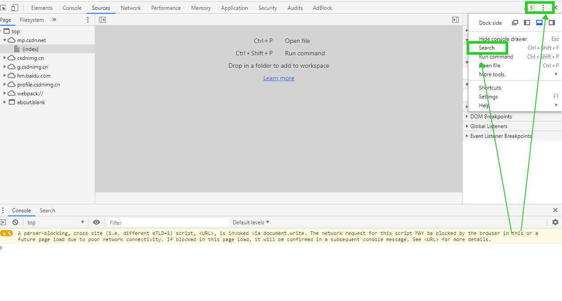Open the Sources navigator three-dot menu
The image size is (562, 301).
point(88,20)
